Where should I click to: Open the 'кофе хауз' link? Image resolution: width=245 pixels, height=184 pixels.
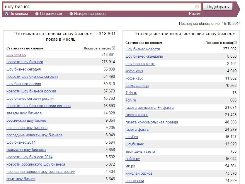[x=134, y=71]
